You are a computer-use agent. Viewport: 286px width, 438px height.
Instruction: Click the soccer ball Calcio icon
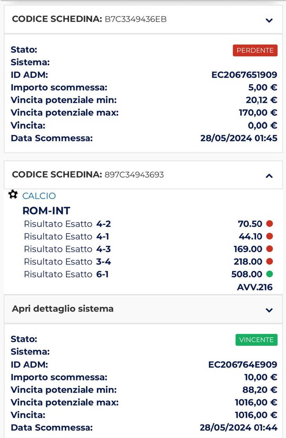click(x=13, y=195)
